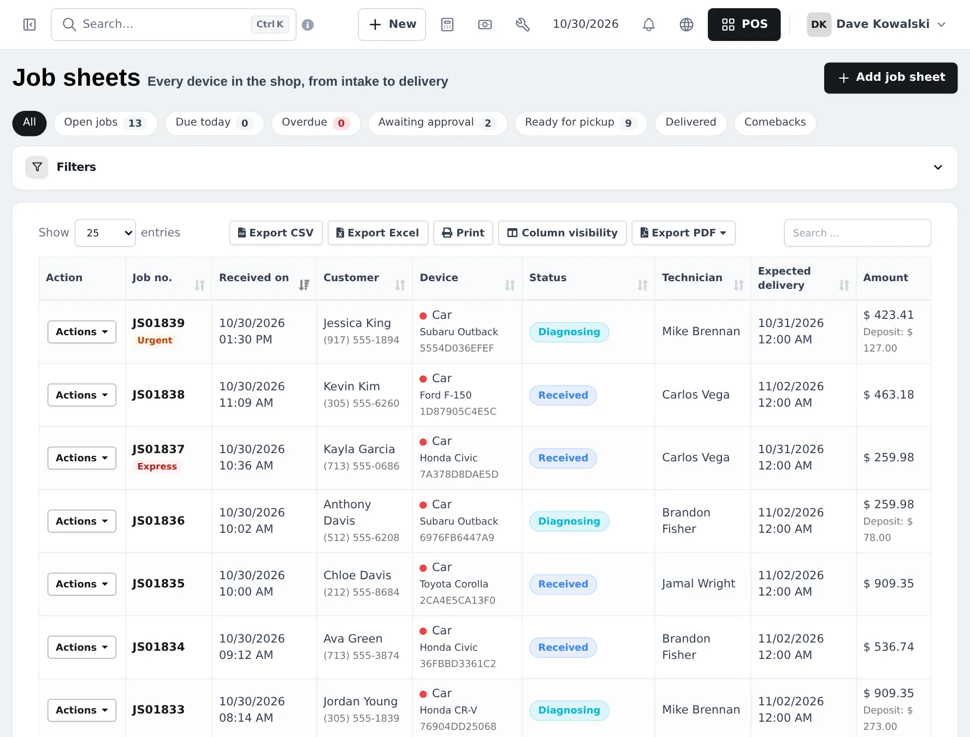Click Add job sheet button

tap(891, 78)
